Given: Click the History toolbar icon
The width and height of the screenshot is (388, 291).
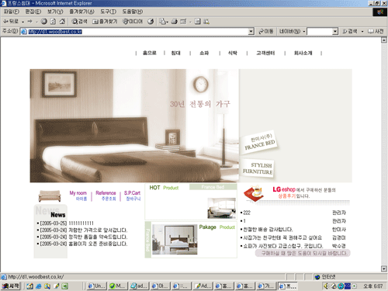Looking at the screenshot, I should (x=151, y=22).
